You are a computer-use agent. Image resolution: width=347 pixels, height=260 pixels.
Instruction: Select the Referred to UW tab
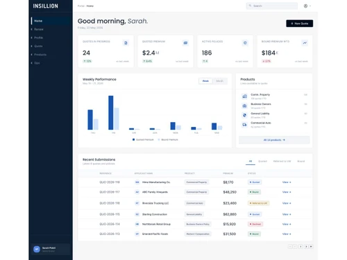[282, 162]
